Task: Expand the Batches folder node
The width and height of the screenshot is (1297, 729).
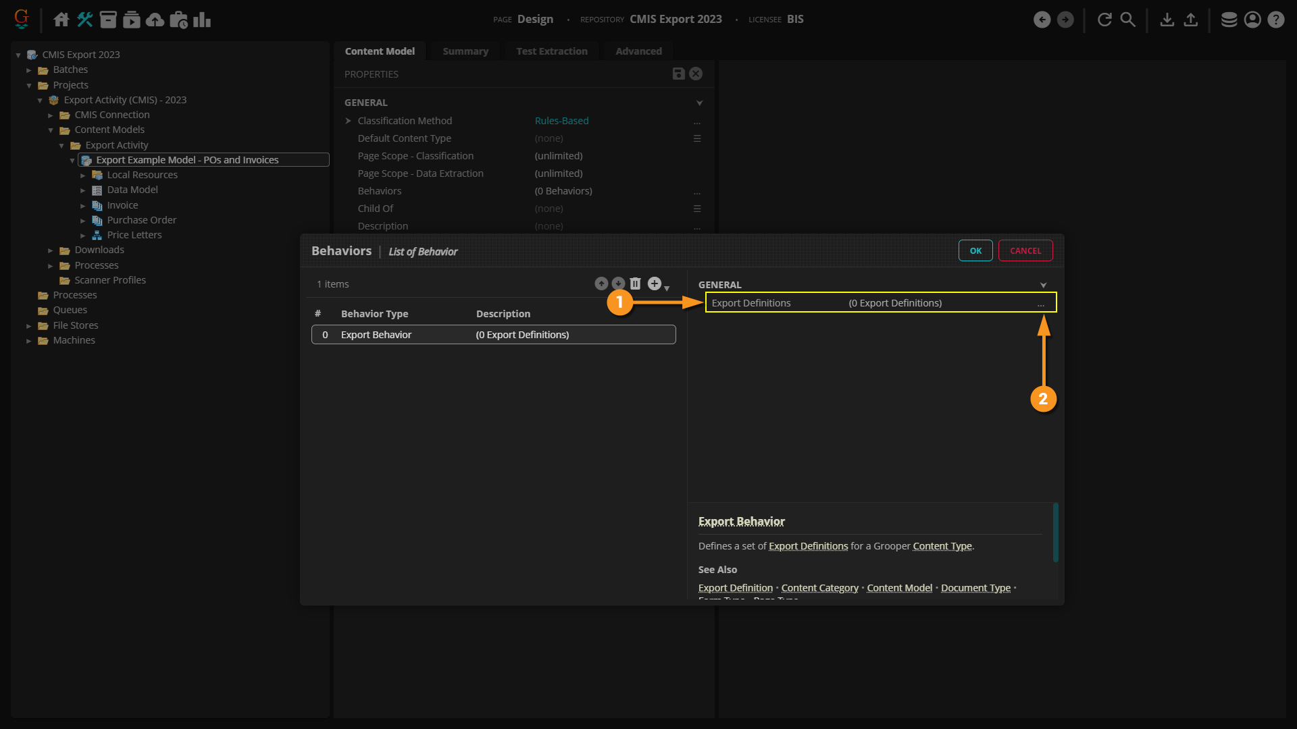Action: pyautogui.click(x=29, y=70)
